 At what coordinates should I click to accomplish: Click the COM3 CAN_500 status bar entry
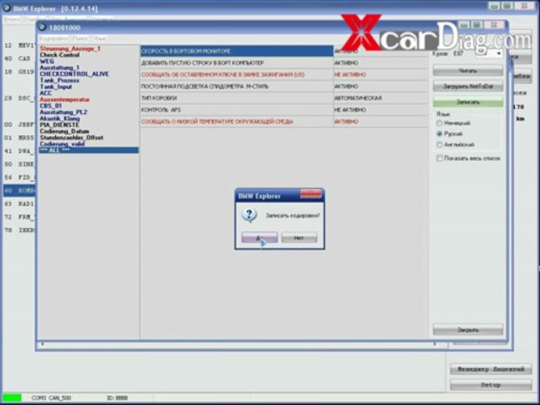point(51,398)
